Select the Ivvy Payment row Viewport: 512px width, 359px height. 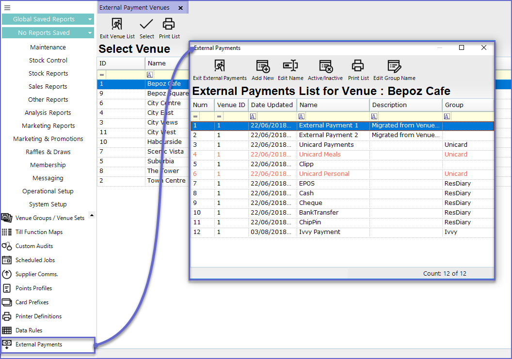pyautogui.click(x=320, y=232)
